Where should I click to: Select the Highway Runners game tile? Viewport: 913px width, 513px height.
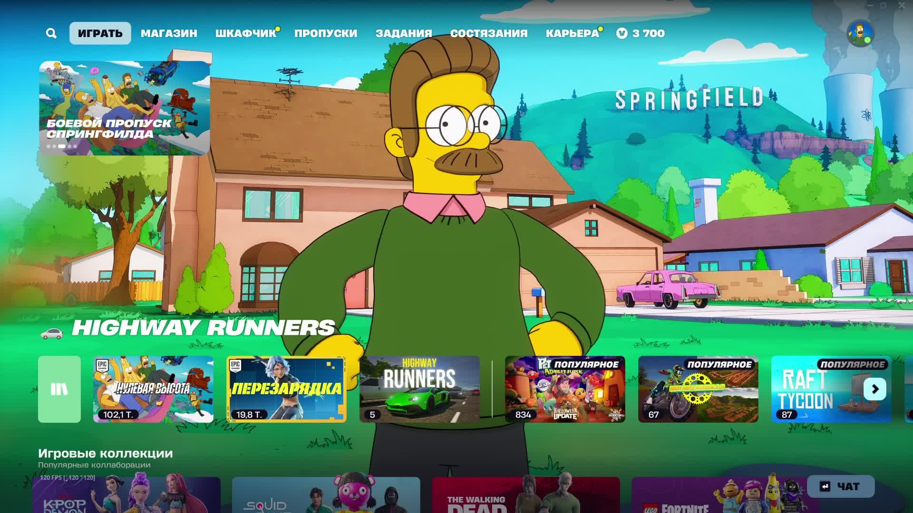(419, 389)
